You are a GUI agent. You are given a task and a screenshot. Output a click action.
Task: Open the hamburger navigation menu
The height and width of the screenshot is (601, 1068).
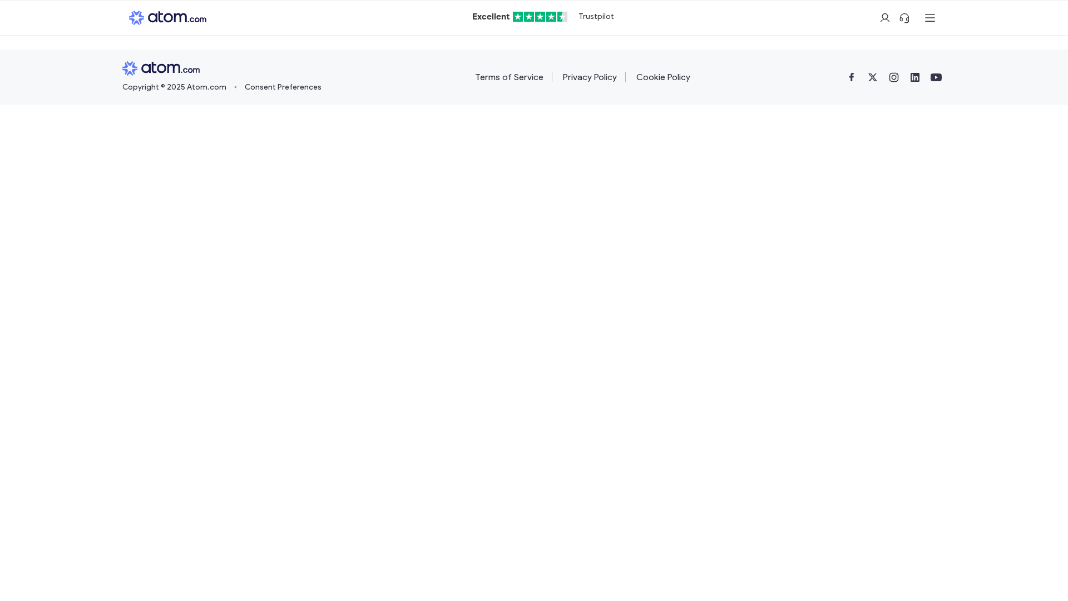929,18
